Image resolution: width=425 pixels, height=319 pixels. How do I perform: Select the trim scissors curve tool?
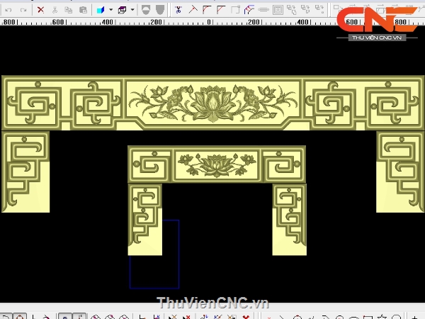click(x=178, y=10)
